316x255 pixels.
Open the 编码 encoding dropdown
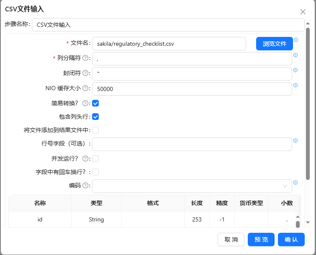click(x=192, y=186)
